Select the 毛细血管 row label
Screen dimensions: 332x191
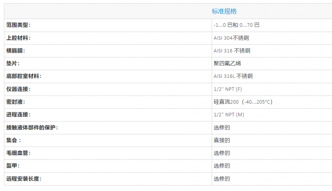(x=19, y=153)
